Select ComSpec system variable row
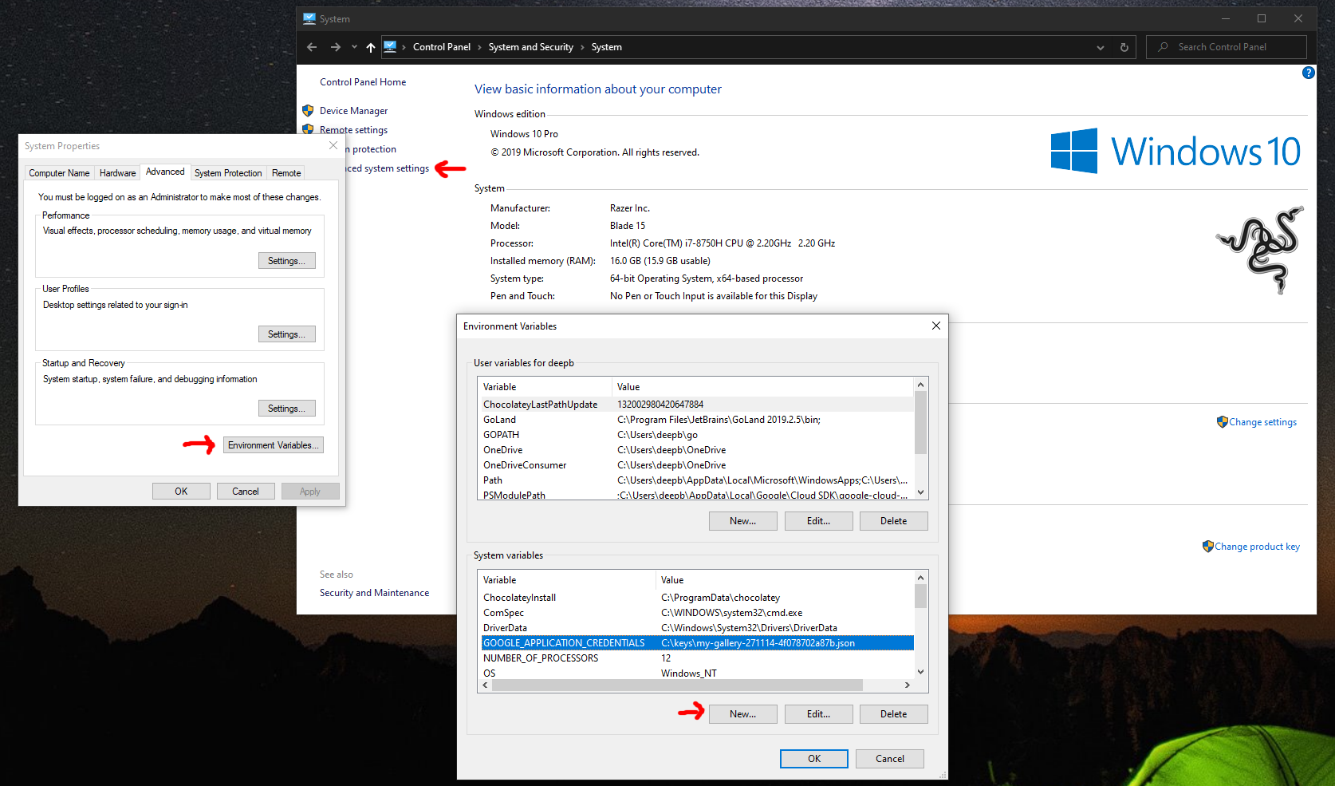Image resolution: width=1335 pixels, height=786 pixels. click(696, 613)
